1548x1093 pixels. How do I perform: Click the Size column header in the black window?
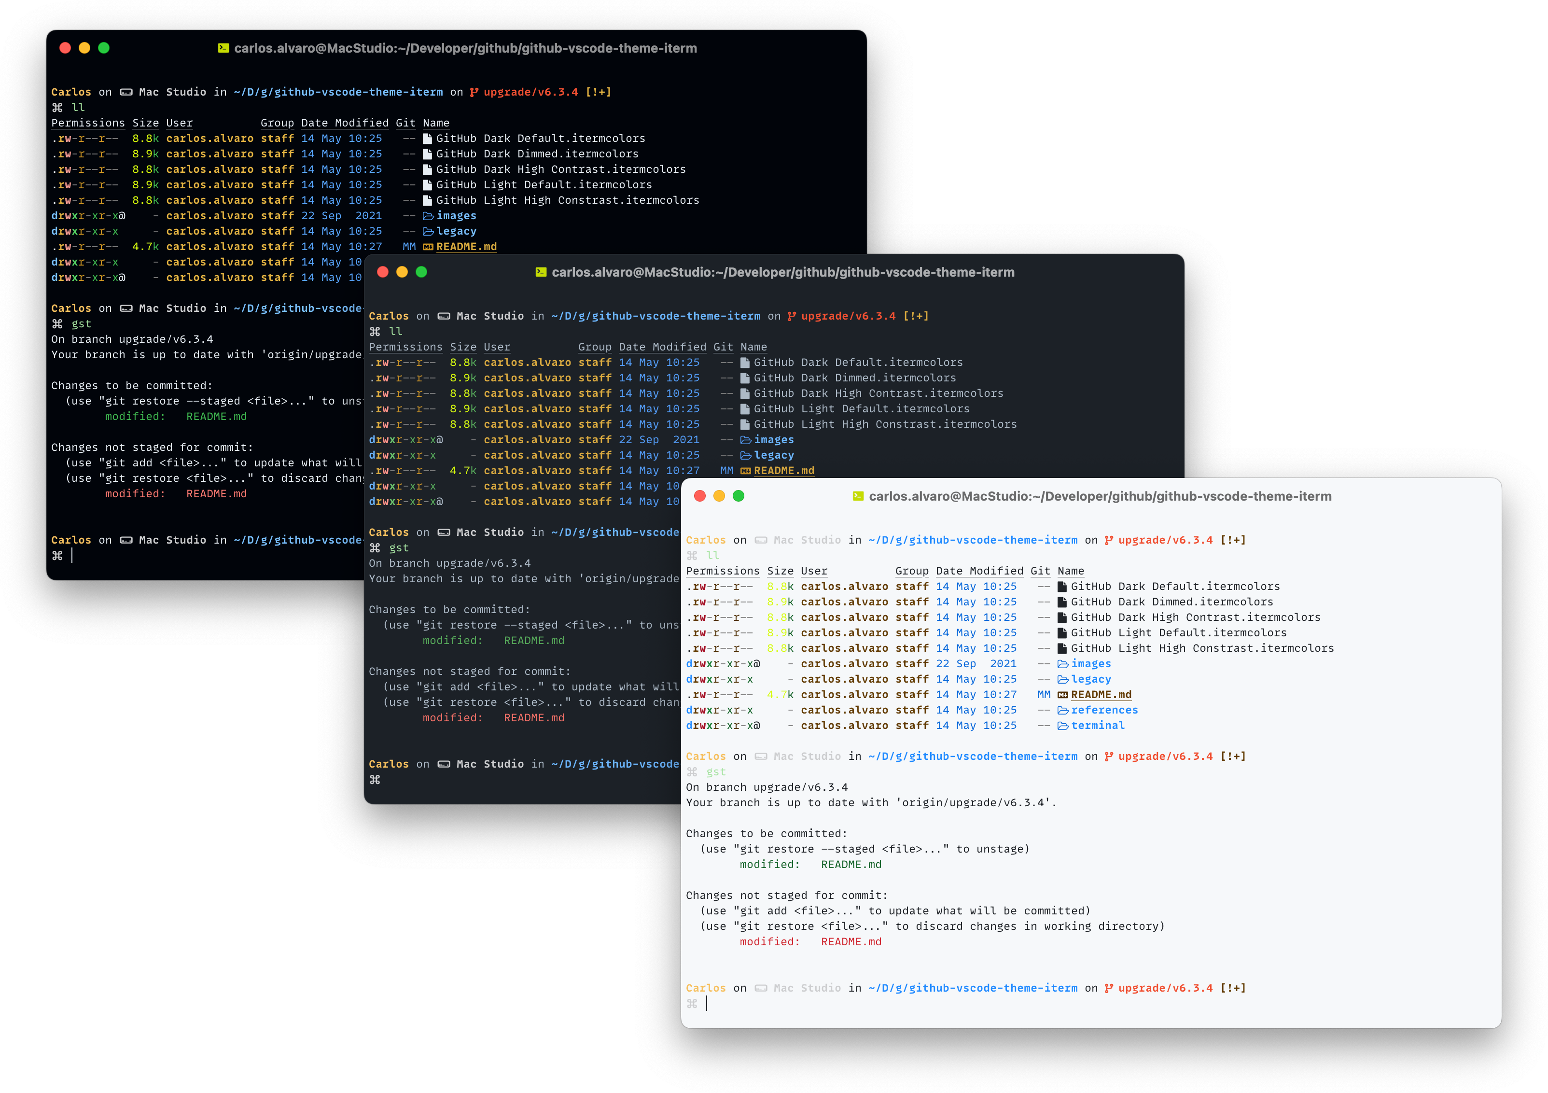click(145, 123)
